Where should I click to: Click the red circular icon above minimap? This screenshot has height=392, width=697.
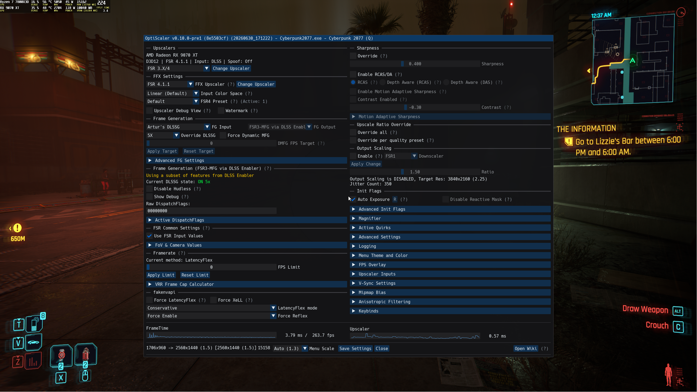coord(681,12)
